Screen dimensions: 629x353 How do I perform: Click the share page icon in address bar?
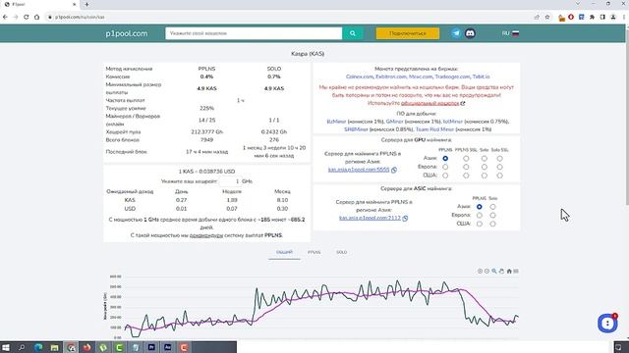(x=537, y=18)
